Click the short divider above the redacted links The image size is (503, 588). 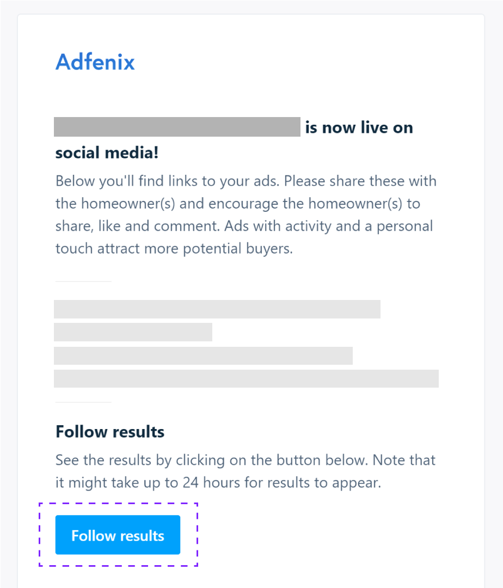coord(83,281)
